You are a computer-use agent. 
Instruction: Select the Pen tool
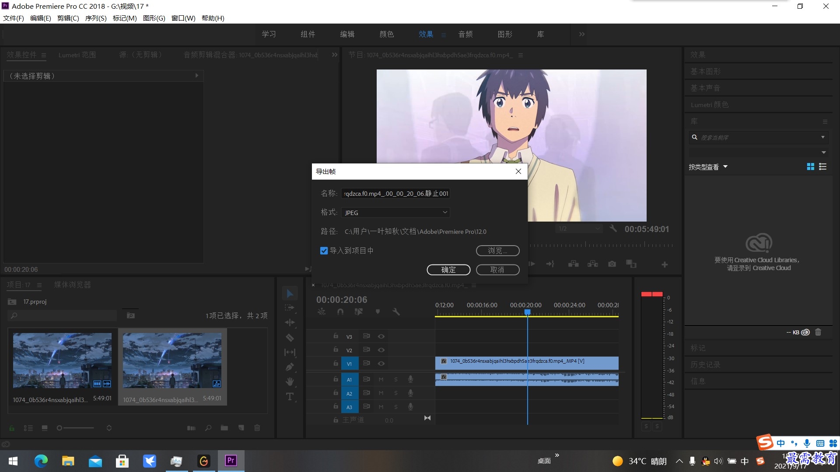pyautogui.click(x=290, y=367)
